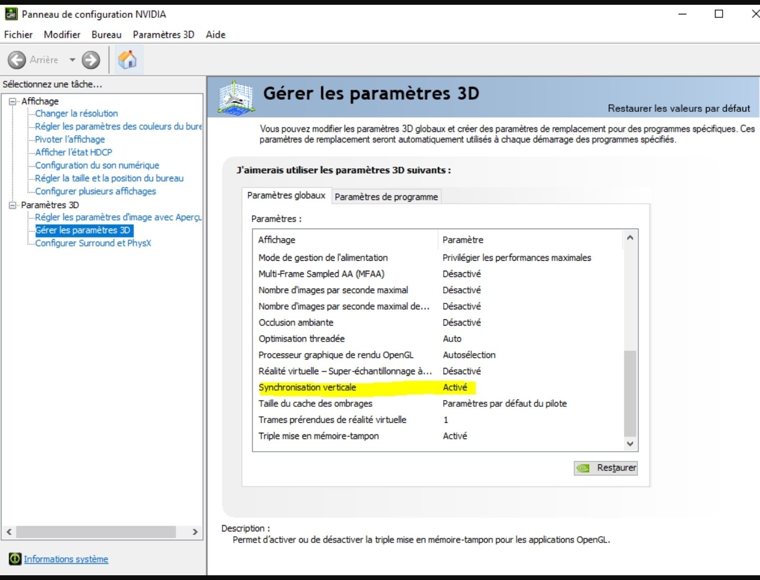Open the Fichier menu

(x=18, y=34)
